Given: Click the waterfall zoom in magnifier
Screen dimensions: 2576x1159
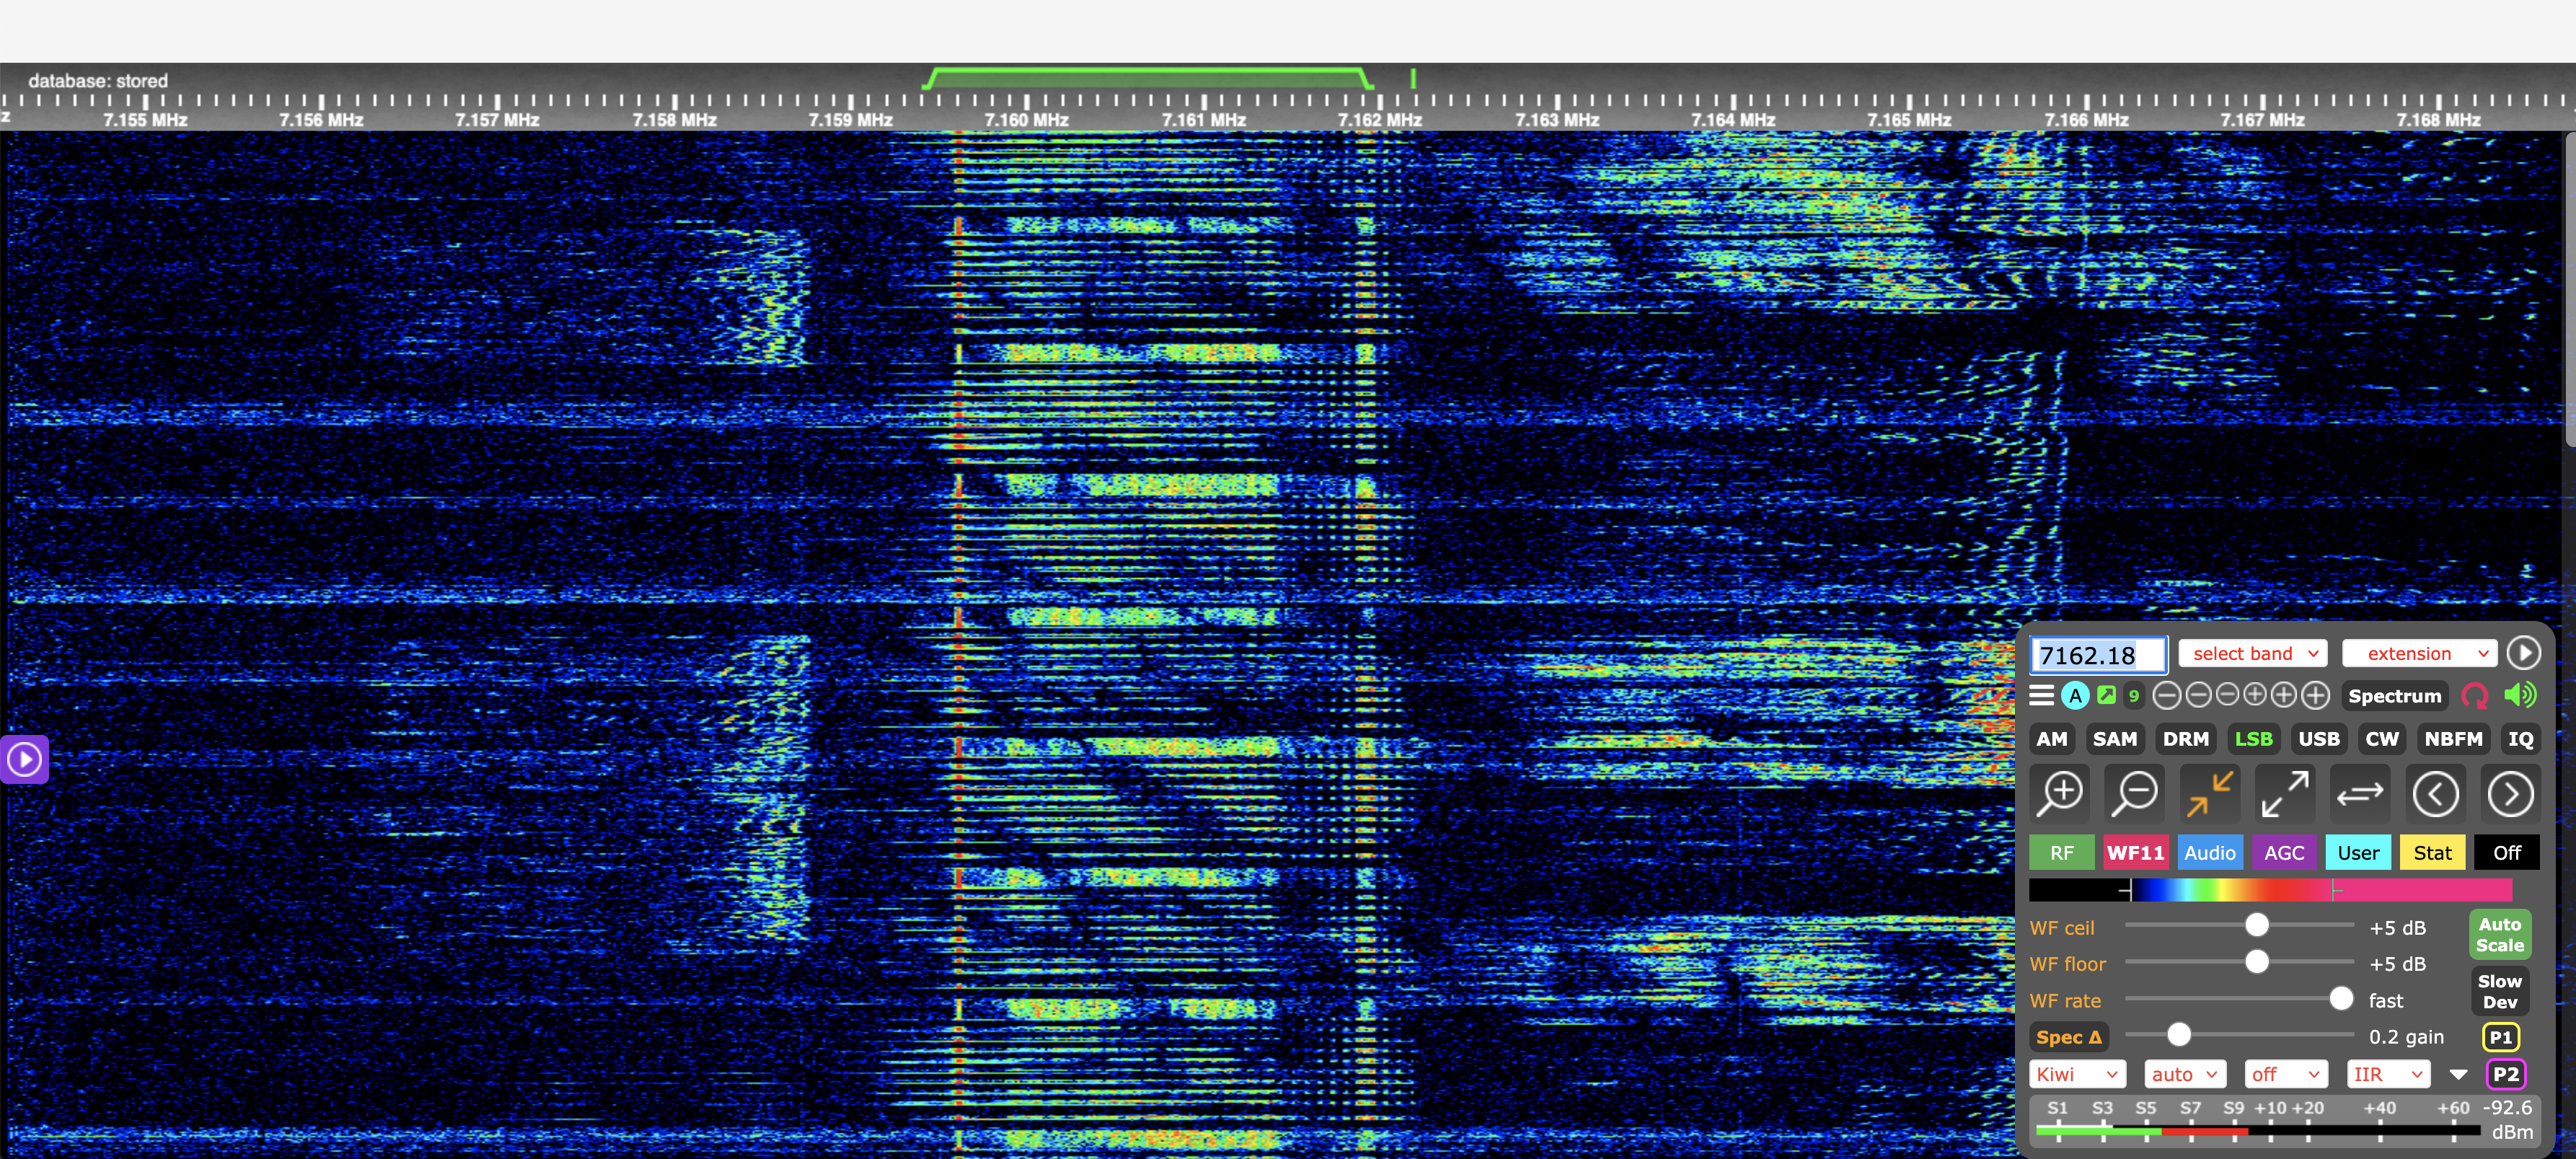Looking at the screenshot, I should 2060,794.
